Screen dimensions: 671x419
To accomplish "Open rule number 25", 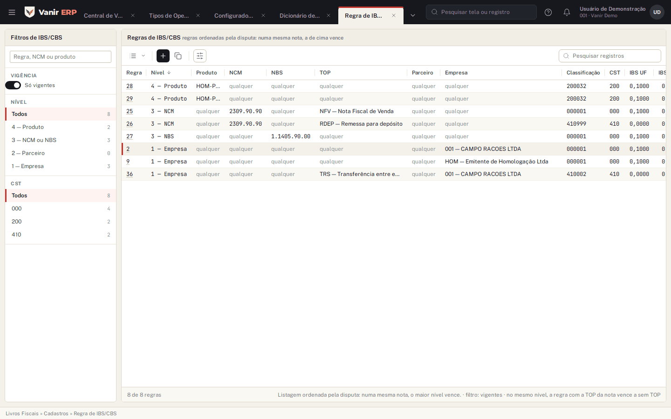I will (130, 111).
